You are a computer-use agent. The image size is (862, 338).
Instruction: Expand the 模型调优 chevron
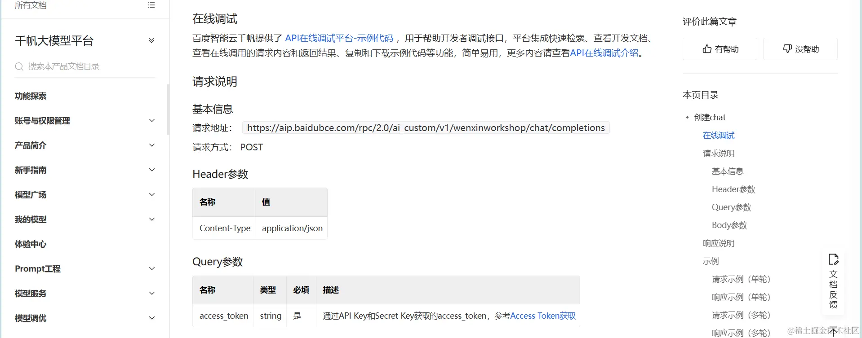(152, 318)
